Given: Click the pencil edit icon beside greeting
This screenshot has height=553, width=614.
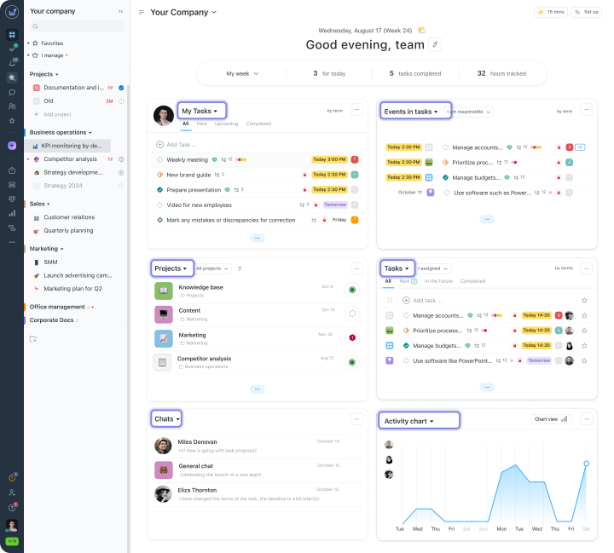Looking at the screenshot, I should (x=435, y=44).
